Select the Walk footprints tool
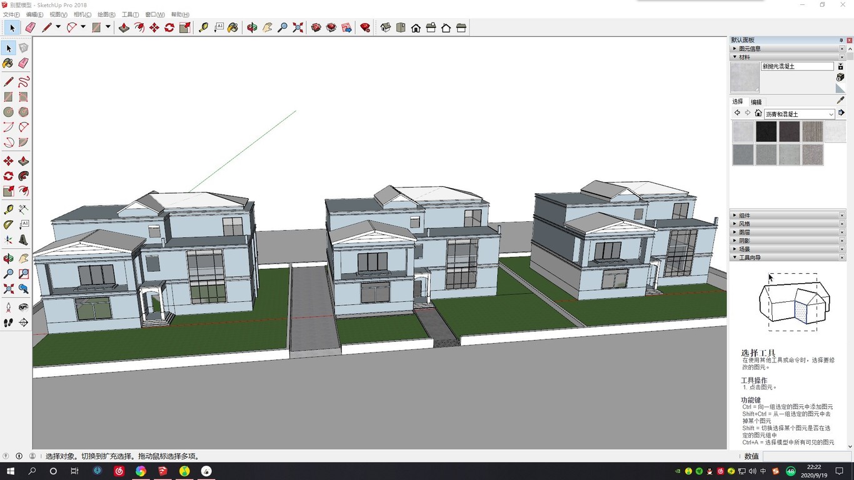 9,322
